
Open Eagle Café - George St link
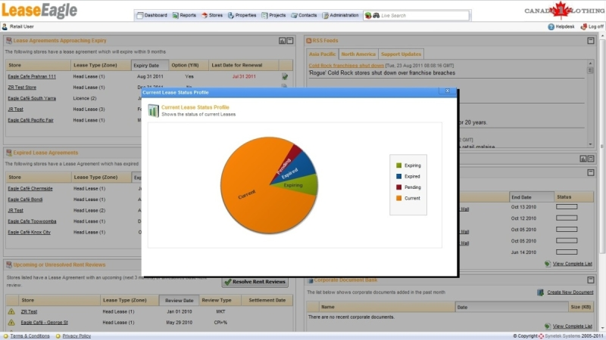(44, 323)
